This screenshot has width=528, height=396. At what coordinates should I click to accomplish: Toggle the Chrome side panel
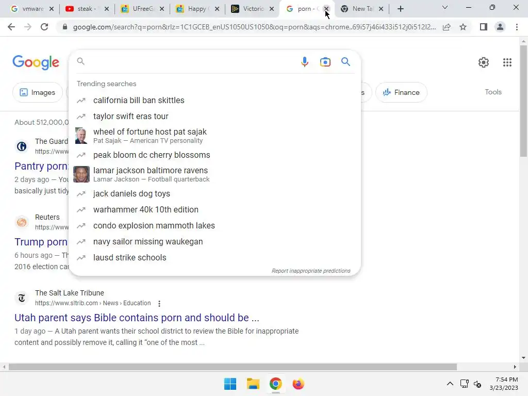click(x=484, y=27)
